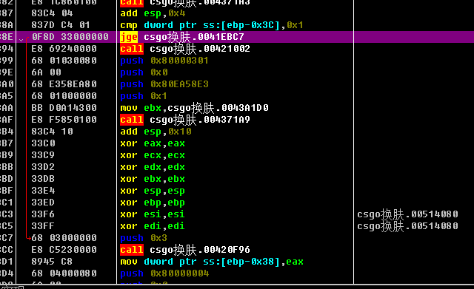Click comment csgo换肤.00514080 on xor esi,esi row
Screen dimensions: 474x289
(407, 214)
